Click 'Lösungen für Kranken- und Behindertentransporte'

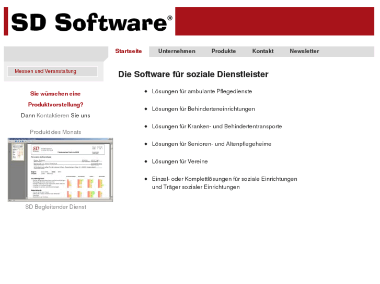[217, 127]
